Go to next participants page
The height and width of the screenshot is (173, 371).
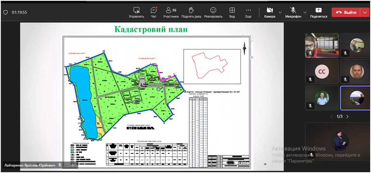347,117
